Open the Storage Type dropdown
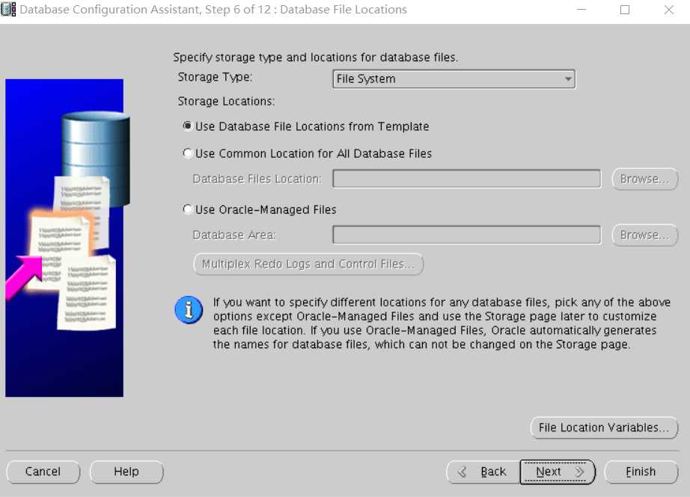The image size is (690, 497). point(454,79)
